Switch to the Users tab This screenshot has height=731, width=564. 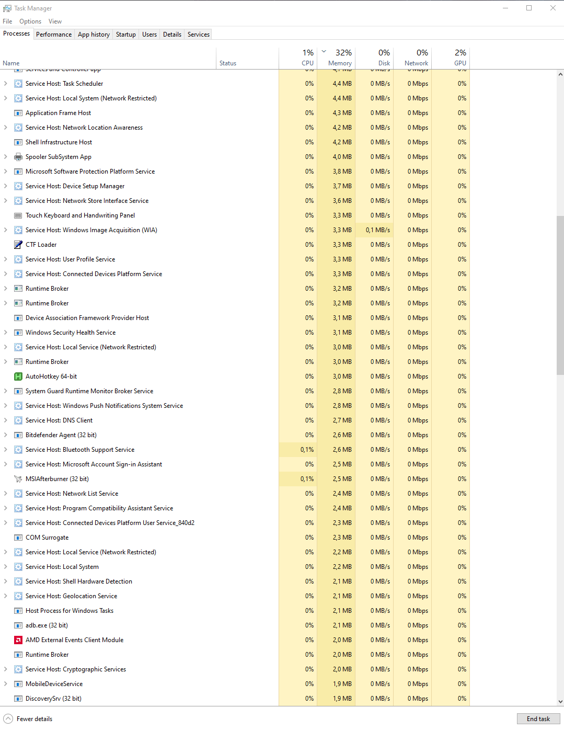point(149,35)
